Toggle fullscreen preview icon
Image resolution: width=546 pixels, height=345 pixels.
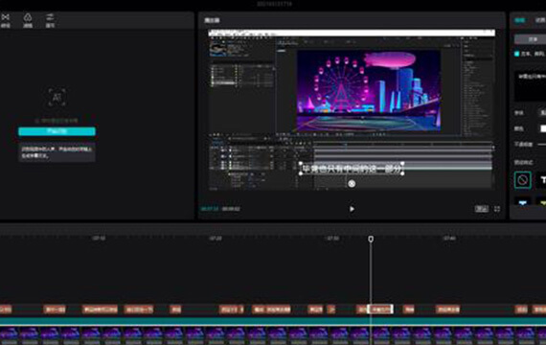click(497, 209)
